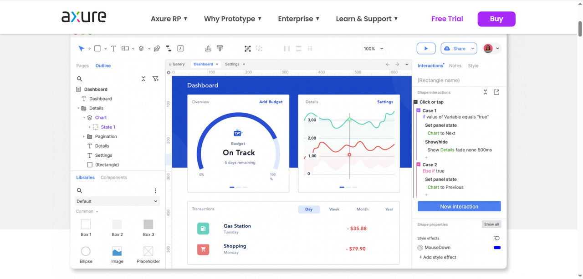Switch to the Components tab
583x279 pixels.
pos(114,178)
